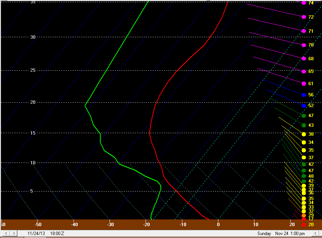
Task: Click the next time step arrow button
Action: pyautogui.click(x=13, y=233)
